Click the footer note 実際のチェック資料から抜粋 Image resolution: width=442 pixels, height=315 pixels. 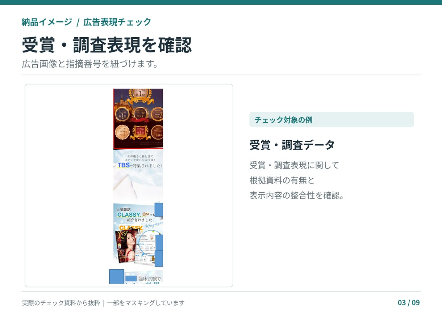[61, 303]
